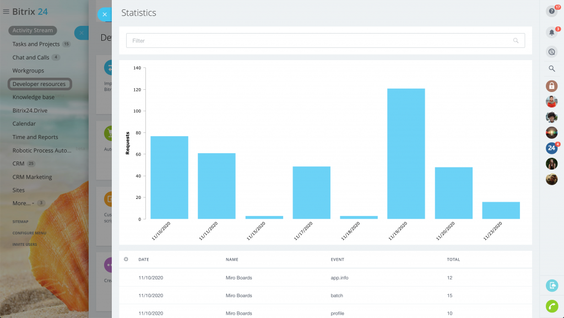Click the help question mark icon
Viewport: 564px width, 318px height.
(551, 11)
